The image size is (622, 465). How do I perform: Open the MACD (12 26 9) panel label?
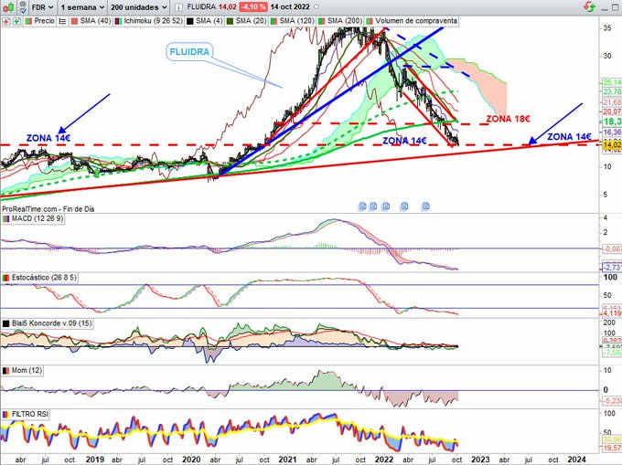(x=38, y=218)
